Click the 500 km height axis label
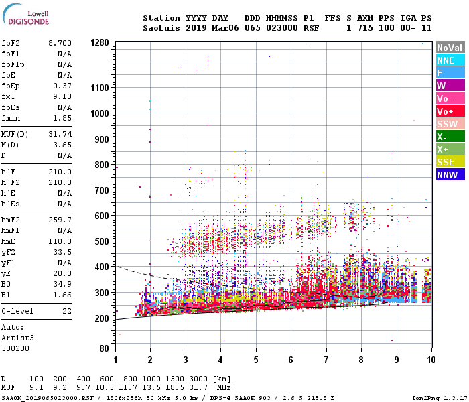This screenshot has height=402, width=469. click(102, 241)
